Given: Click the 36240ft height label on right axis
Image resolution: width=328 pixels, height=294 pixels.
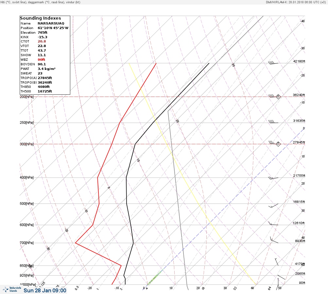Looking at the screenshot, I should (x=299, y=95).
